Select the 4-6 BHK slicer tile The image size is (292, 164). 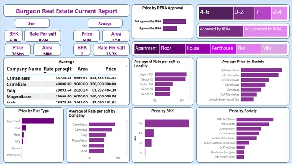tap(216, 13)
